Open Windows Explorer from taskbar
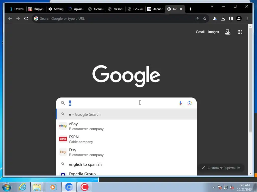Image resolution: width=257 pixels, height=192 pixels. tap(37, 187)
